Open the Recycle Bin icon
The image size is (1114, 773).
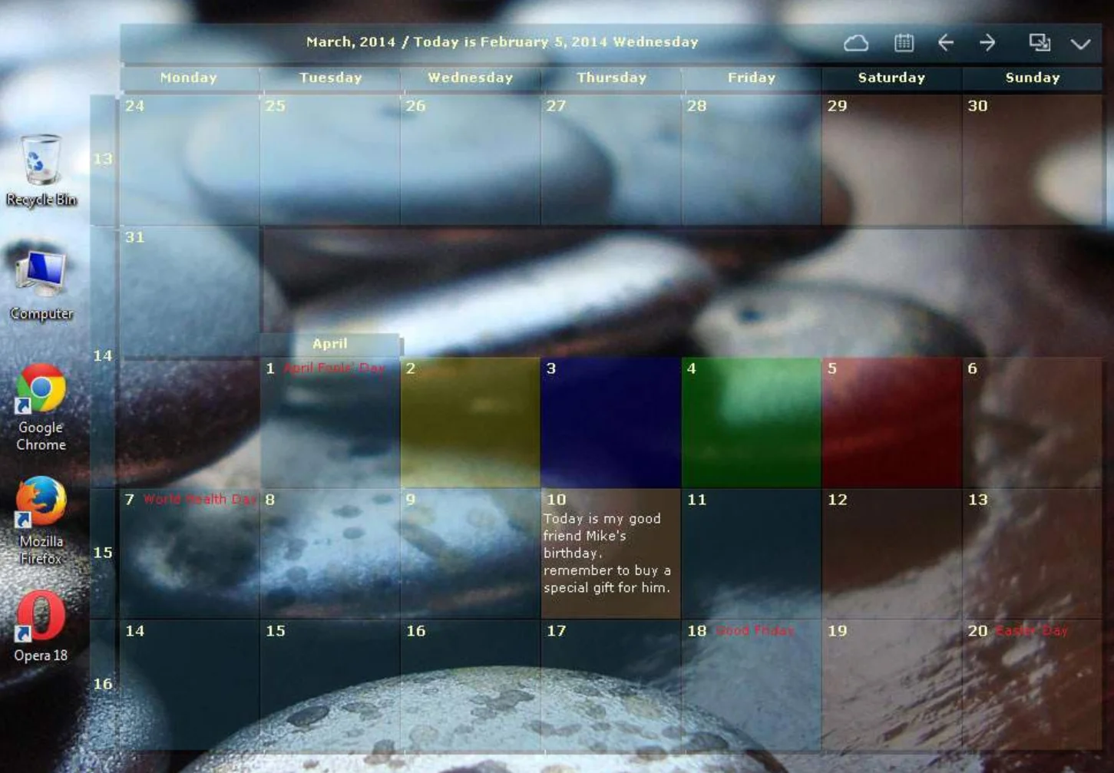click(41, 170)
